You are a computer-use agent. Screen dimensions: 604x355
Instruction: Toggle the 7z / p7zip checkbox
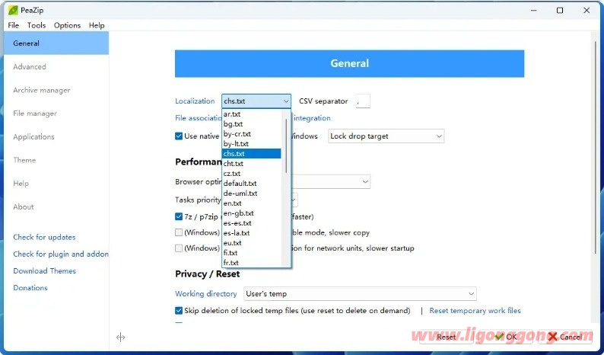pyautogui.click(x=179, y=216)
